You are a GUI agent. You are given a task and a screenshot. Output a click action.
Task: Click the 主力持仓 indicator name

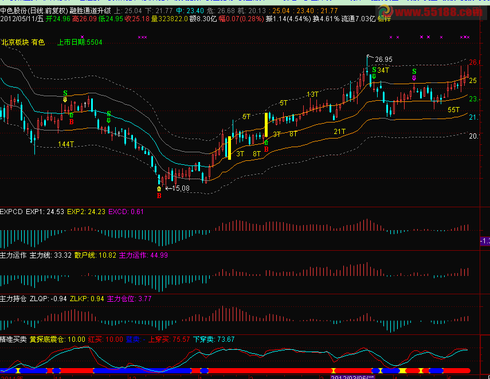13,299
